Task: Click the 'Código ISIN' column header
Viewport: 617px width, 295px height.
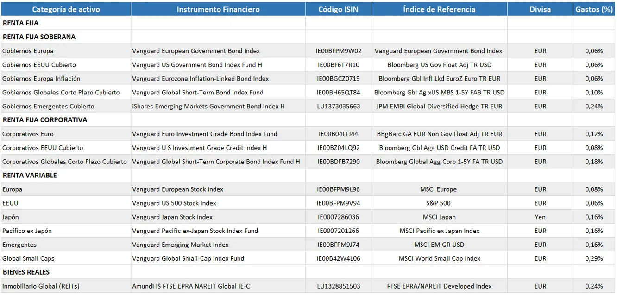Action: pyautogui.click(x=338, y=9)
